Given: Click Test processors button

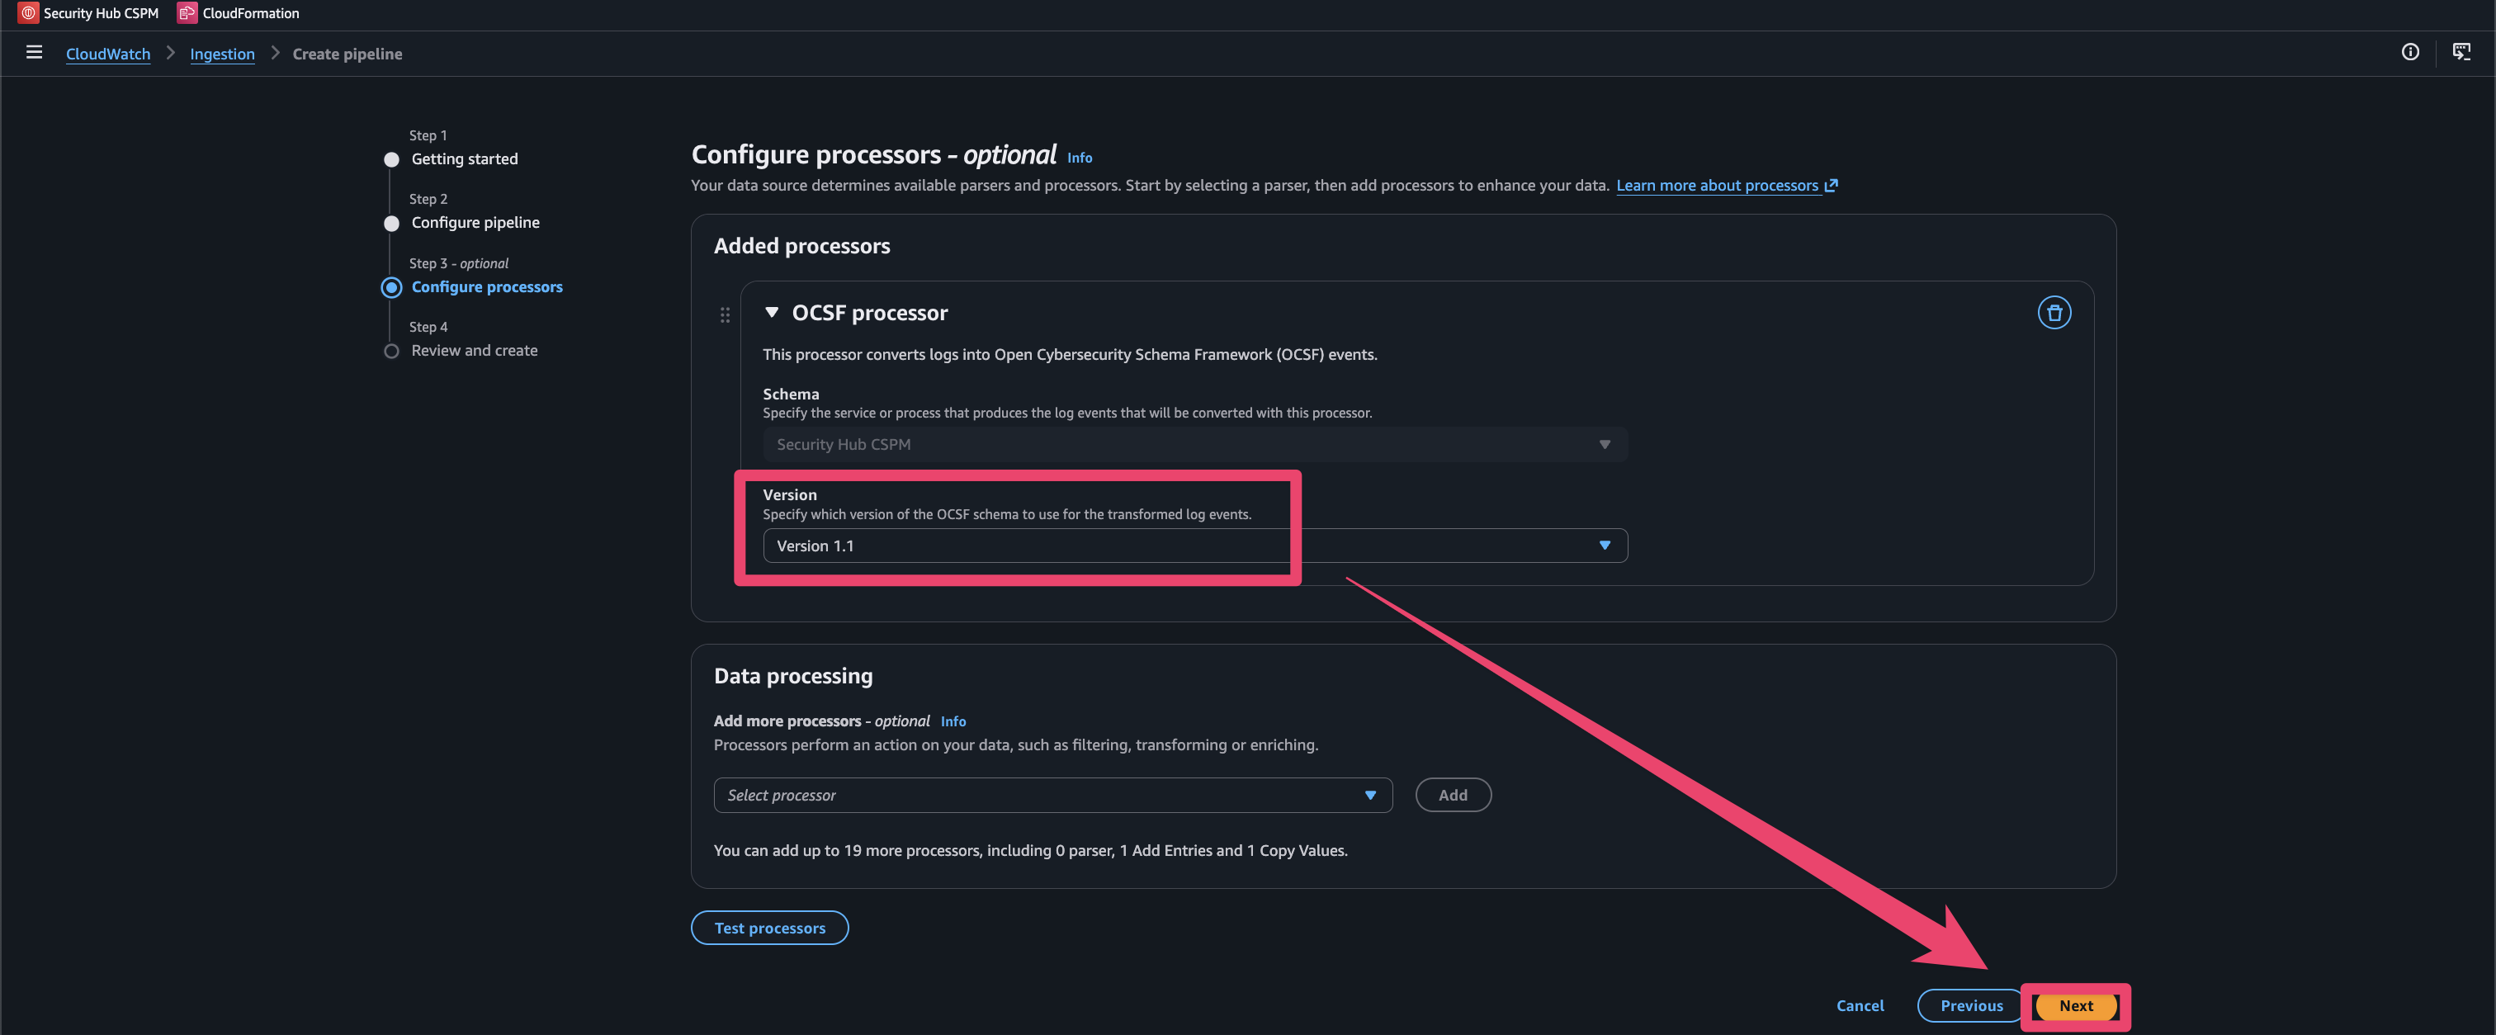Looking at the screenshot, I should [x=769, y=928].
